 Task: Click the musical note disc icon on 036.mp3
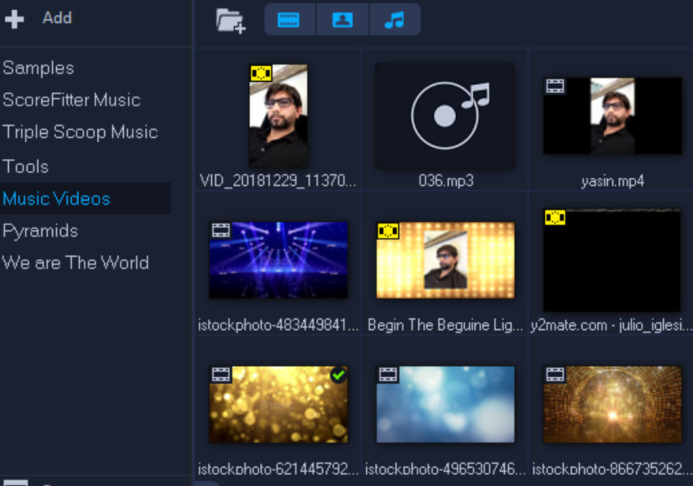coord(445,115)
